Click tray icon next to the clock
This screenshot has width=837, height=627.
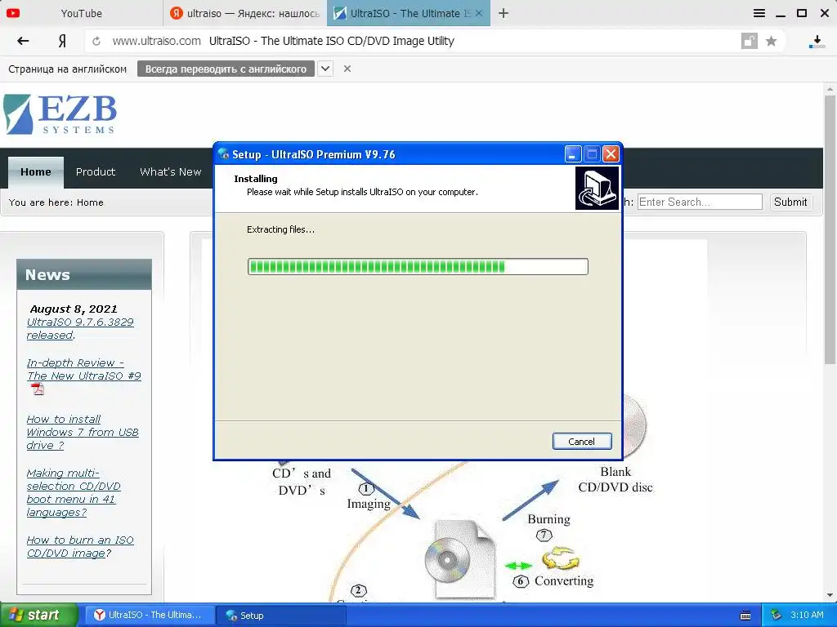point(776,615)
